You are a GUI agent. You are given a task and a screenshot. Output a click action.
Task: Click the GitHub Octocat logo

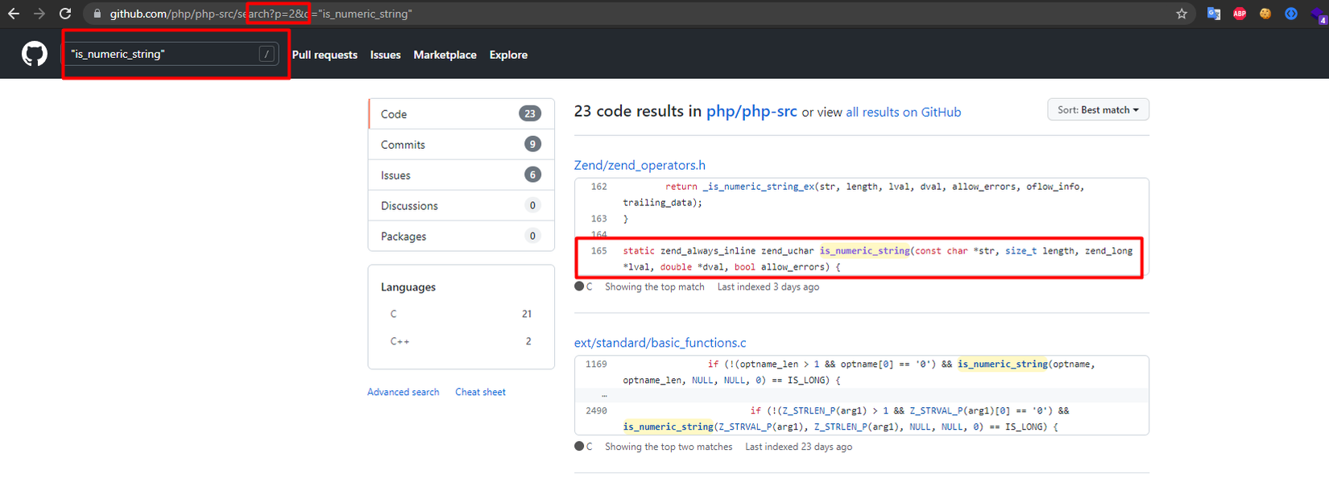tap(34, 55)
